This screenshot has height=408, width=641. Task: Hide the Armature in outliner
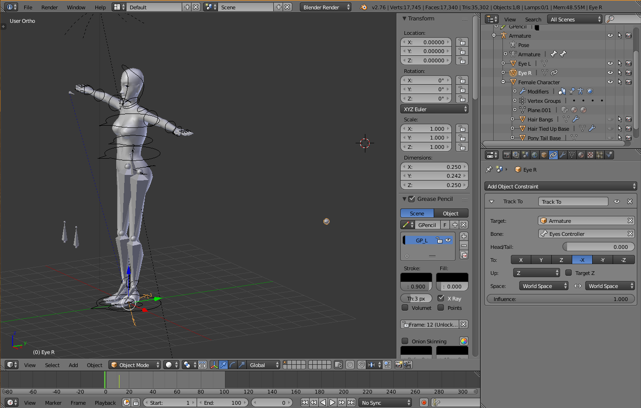(610, 35)
